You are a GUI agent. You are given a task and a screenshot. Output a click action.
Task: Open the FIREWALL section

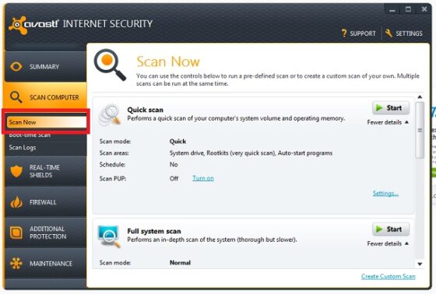(45, 202)
